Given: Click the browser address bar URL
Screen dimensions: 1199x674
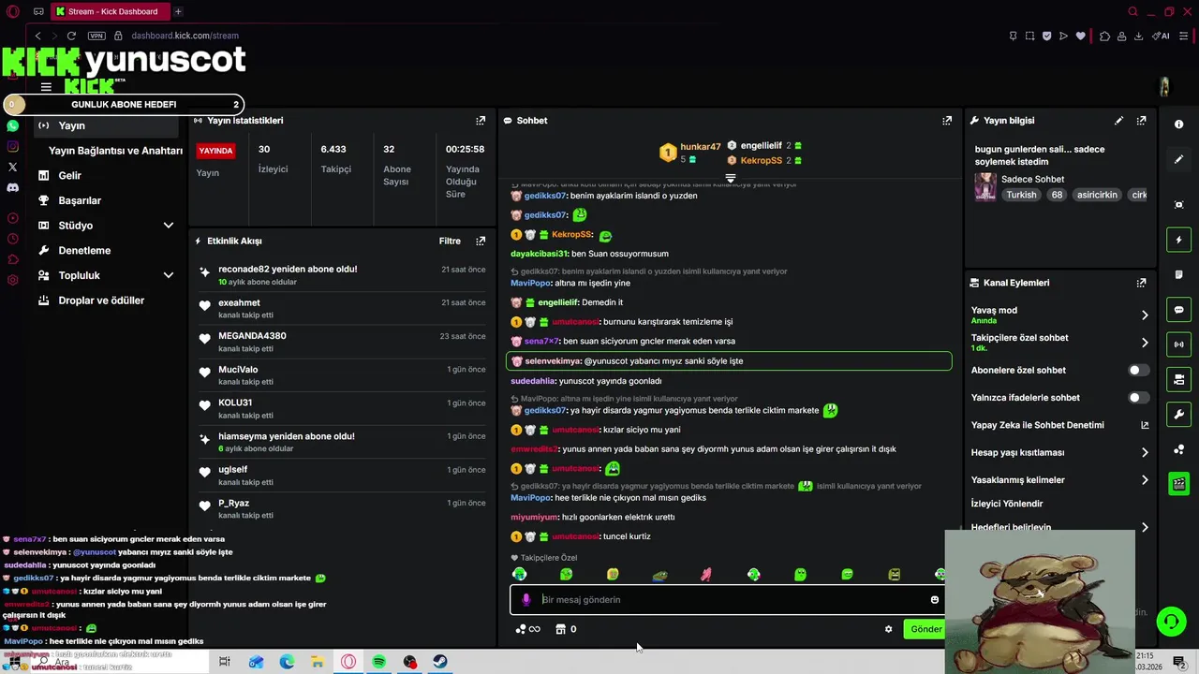Looking at the screenshot, I should coord(185,36).
